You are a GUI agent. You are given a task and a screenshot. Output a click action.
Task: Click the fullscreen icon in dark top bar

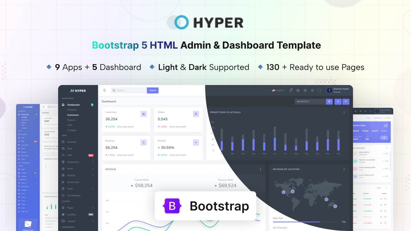319,90
